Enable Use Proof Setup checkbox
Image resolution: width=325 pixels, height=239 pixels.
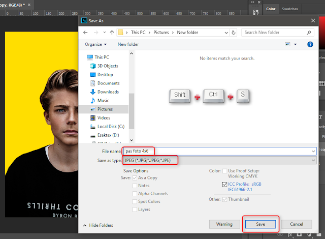[x=224, y=171]
